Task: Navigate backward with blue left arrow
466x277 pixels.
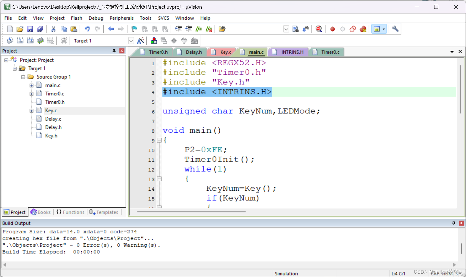Action: click(111, 29)
